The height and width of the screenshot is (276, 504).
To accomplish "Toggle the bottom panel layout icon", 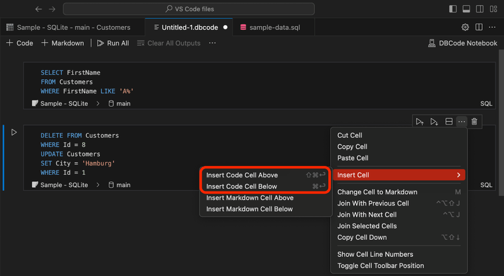I will [x=466, y=9].
